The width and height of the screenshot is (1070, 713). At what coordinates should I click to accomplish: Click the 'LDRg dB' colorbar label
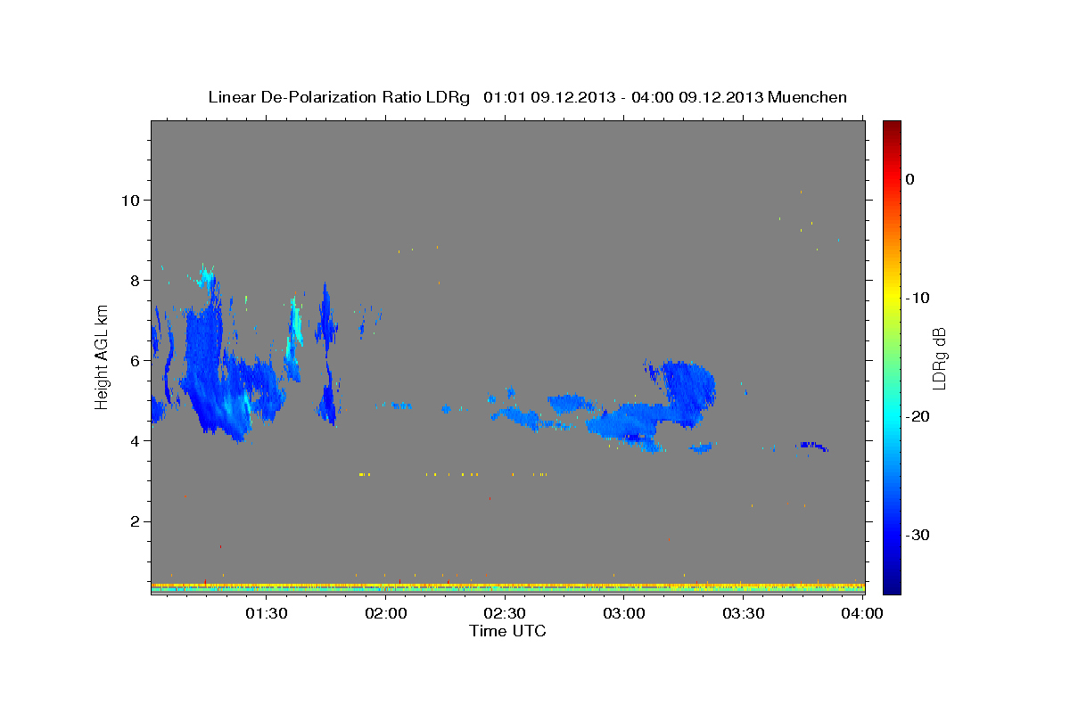click(x=939, y=357)
